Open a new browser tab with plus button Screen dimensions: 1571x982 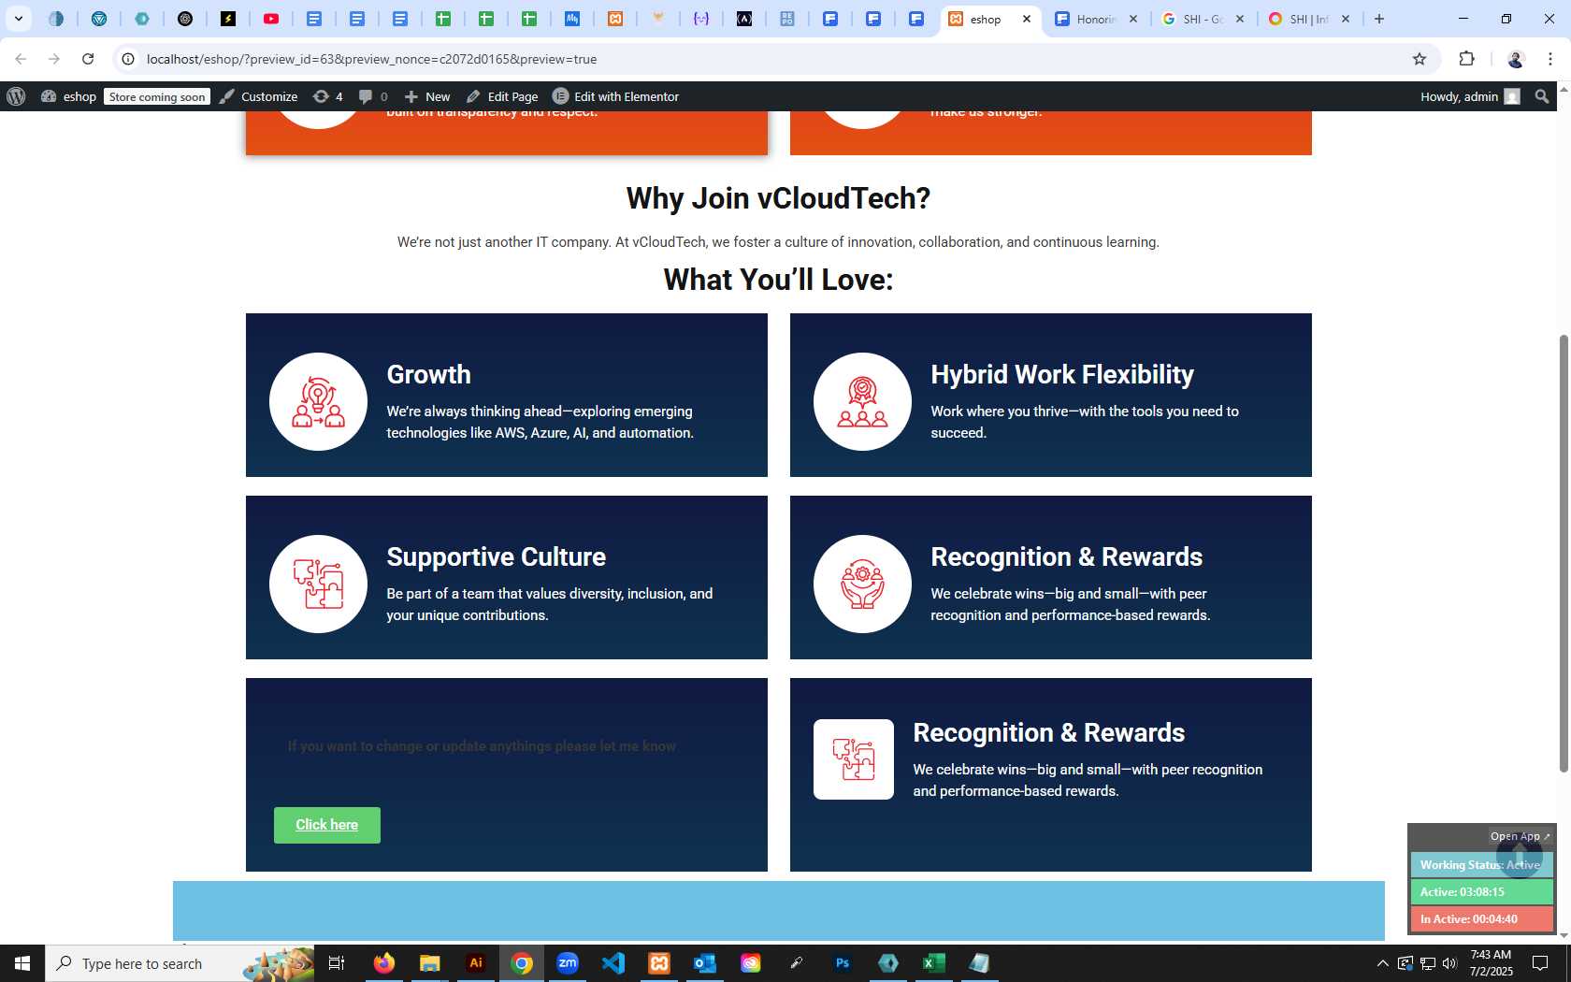click(1379, 19)
